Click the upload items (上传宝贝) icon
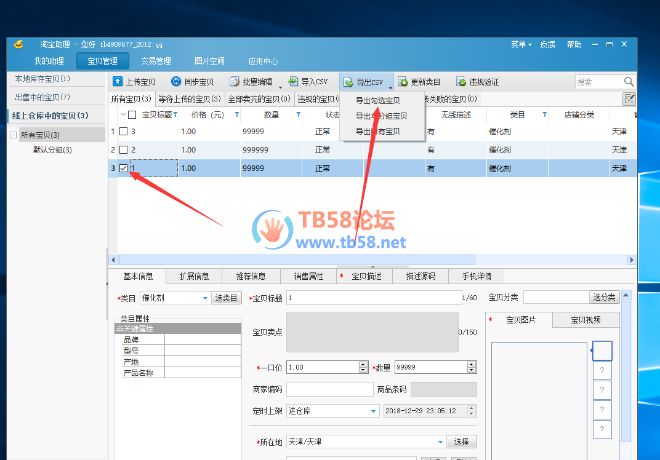The width and height of the screenshot is (660, 460). (x=118, y=82)
